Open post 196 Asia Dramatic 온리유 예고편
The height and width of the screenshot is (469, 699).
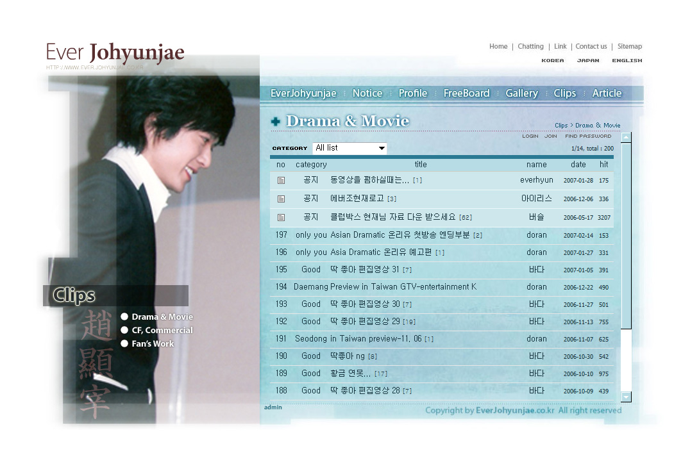point(381,252)
